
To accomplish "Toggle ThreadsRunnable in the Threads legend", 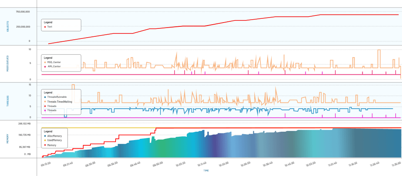I will tap(55, 97).
